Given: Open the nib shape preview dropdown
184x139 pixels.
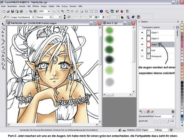Looking at the screenshot, I should click(60, 17).
